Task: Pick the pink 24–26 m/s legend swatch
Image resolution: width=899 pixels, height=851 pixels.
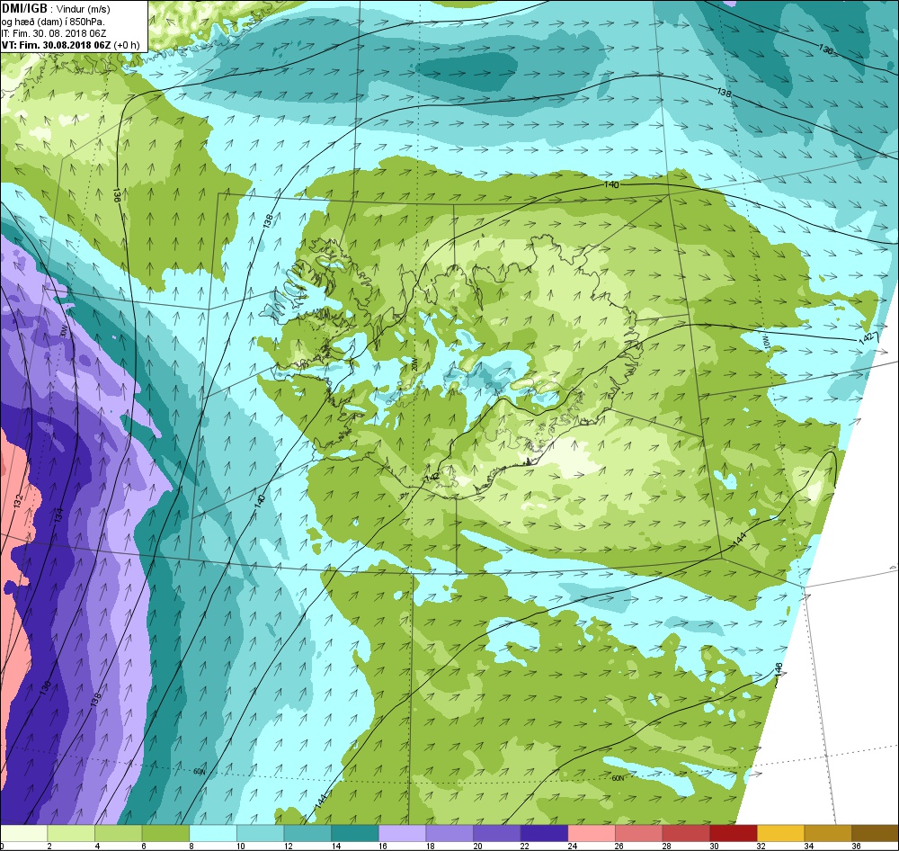Action: [x=592, y=833]
